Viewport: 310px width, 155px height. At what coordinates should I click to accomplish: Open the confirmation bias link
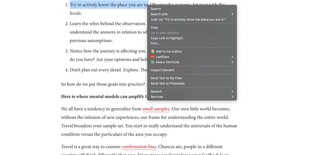click(139, 147)
